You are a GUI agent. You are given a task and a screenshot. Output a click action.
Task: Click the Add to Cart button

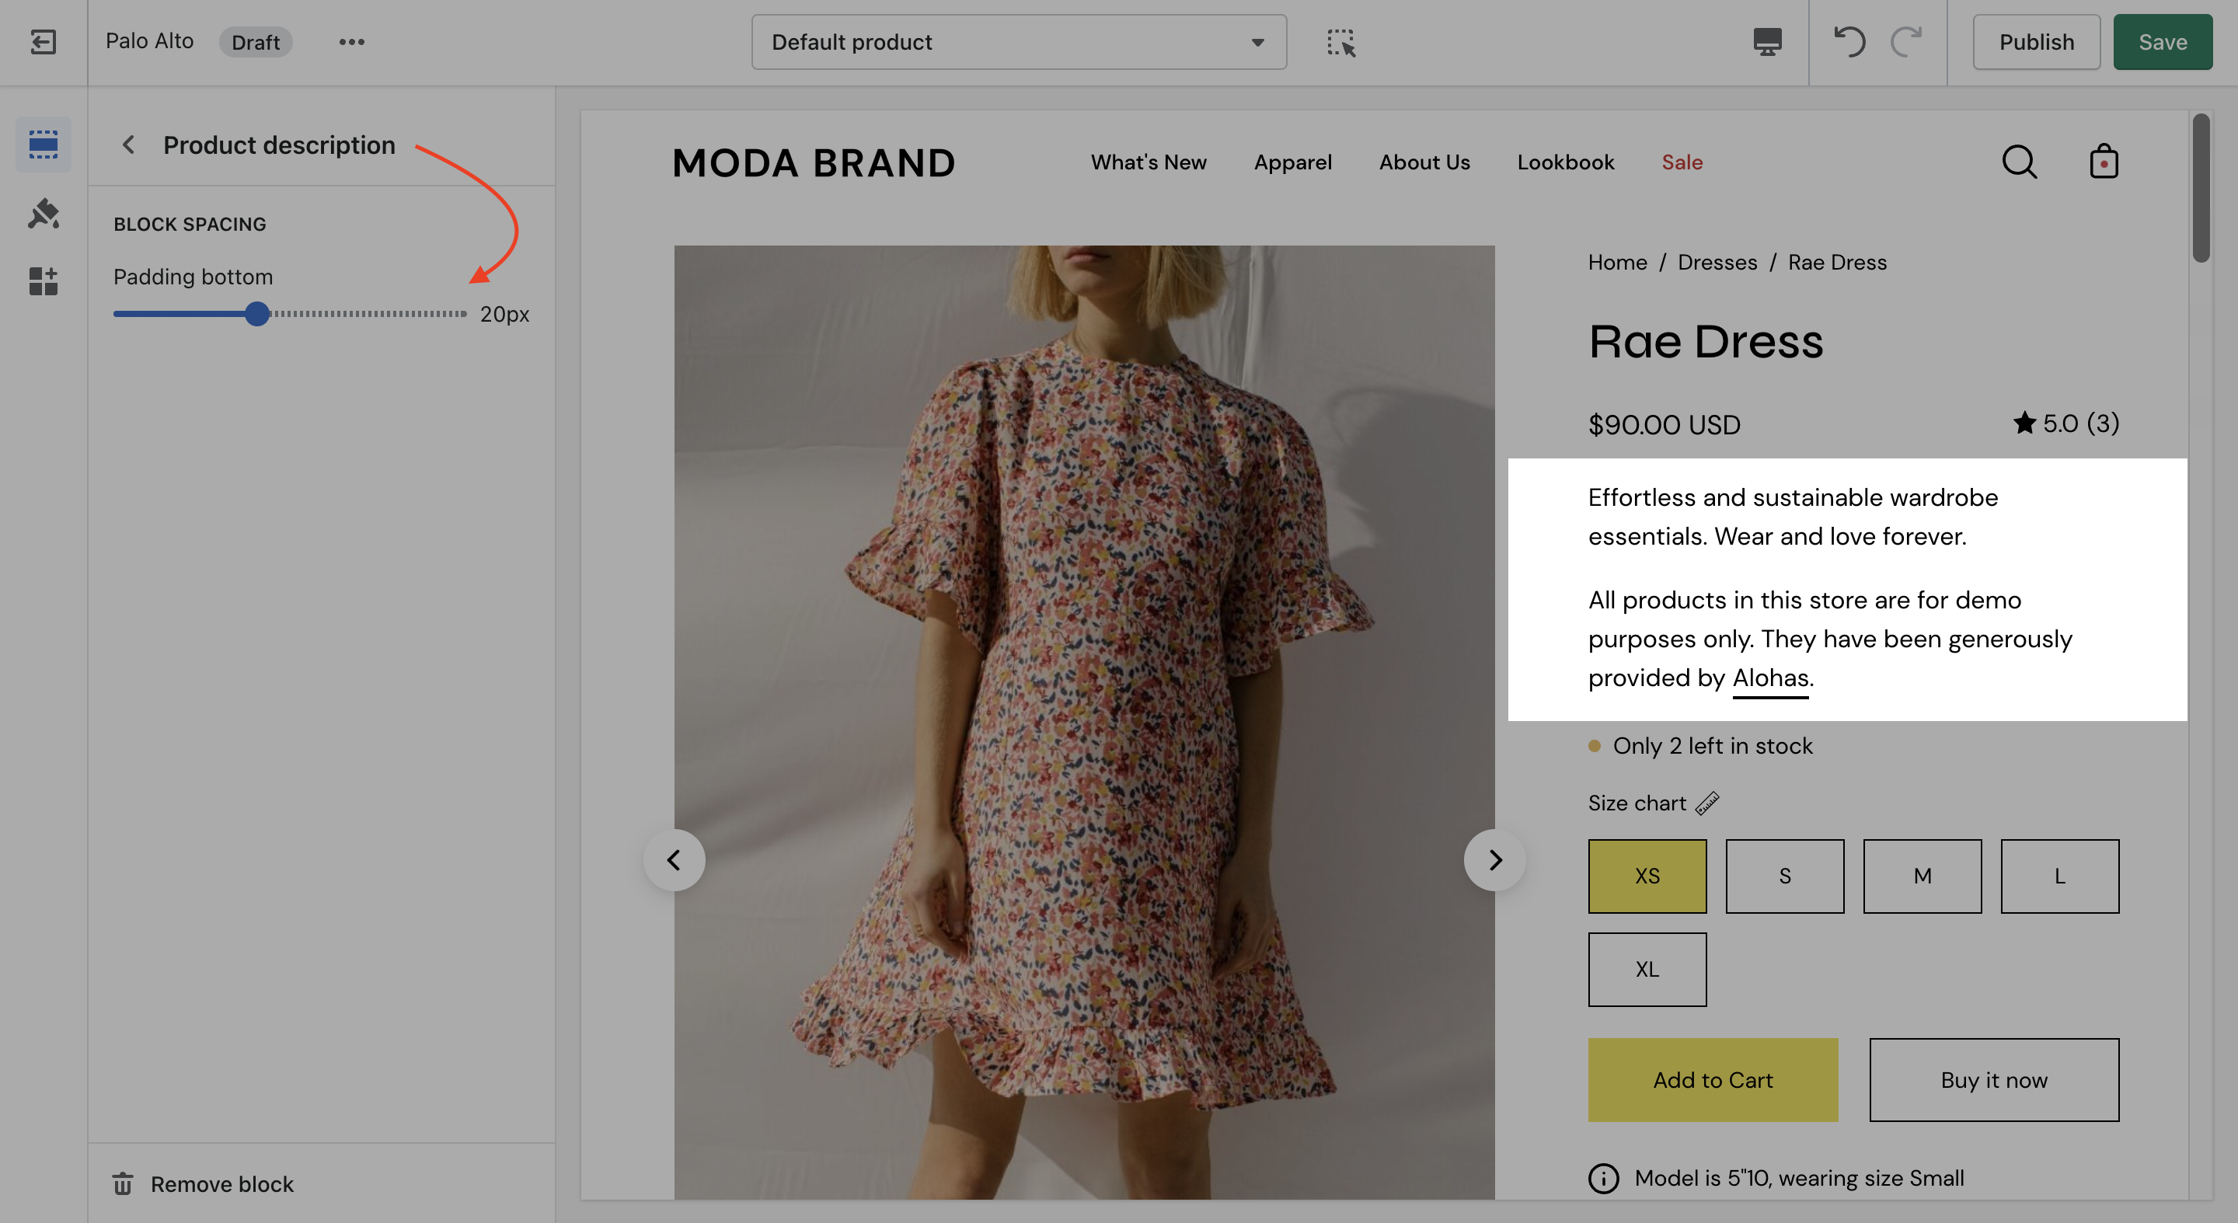point(1713,1080)
